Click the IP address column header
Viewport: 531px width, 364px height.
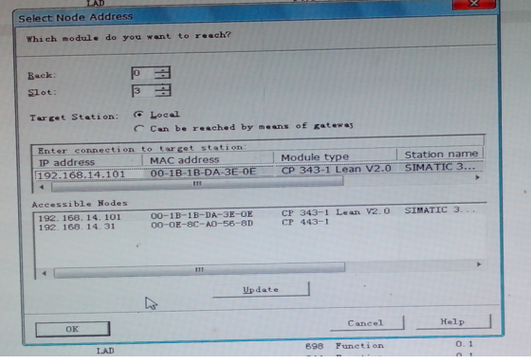pyautogui.click(x=87, y=162)
